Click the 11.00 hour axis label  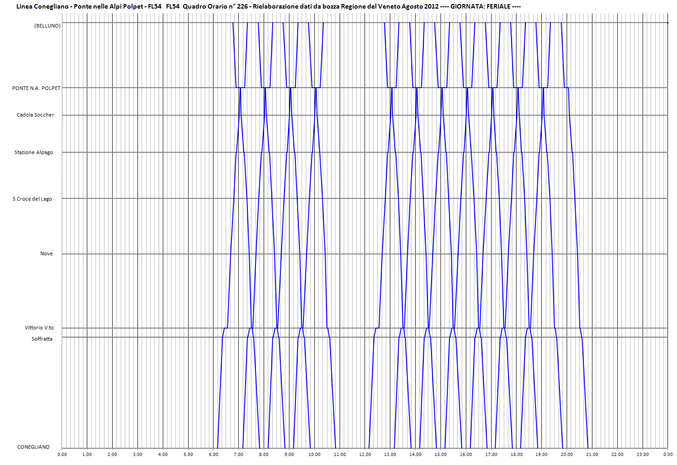tap(340, 455)
